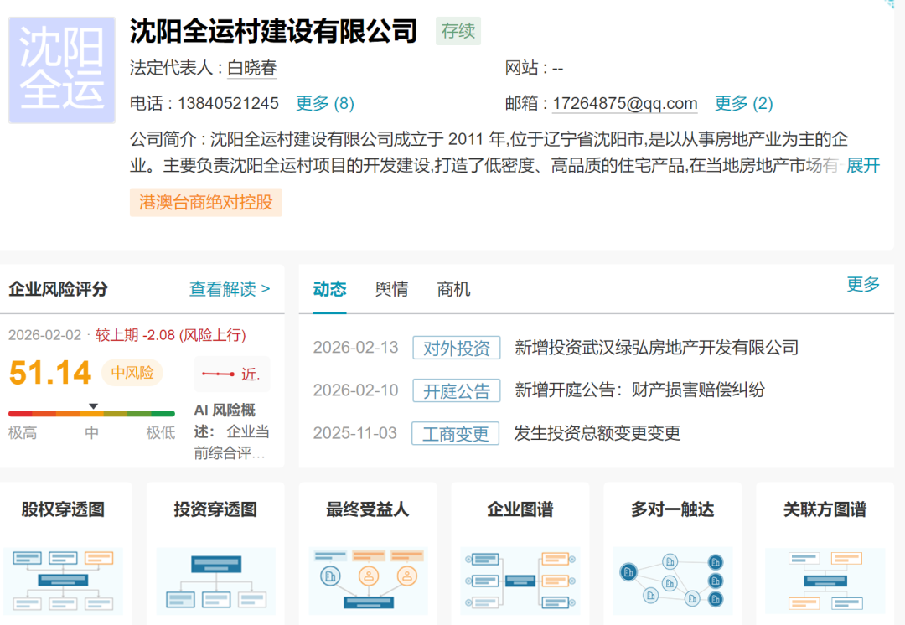Click the 51.14 risk score value
Screen dimensions: 905x625
(50, 373)
